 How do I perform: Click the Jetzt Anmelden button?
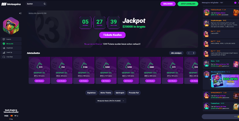(x=188, y=4)
